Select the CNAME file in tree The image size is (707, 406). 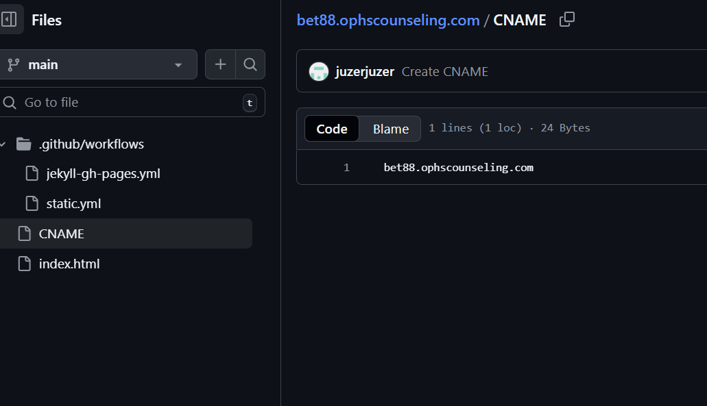click(x=62, y=233)
